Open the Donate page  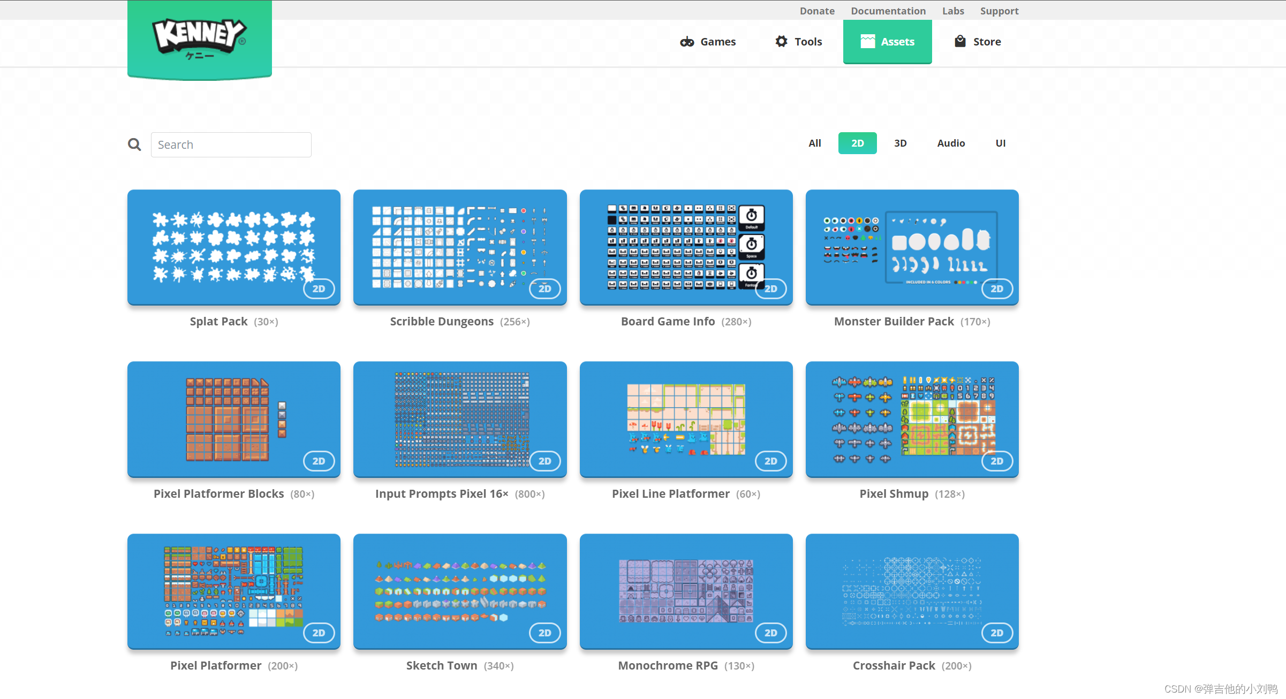pyautogui.click(x=816, y=11)
